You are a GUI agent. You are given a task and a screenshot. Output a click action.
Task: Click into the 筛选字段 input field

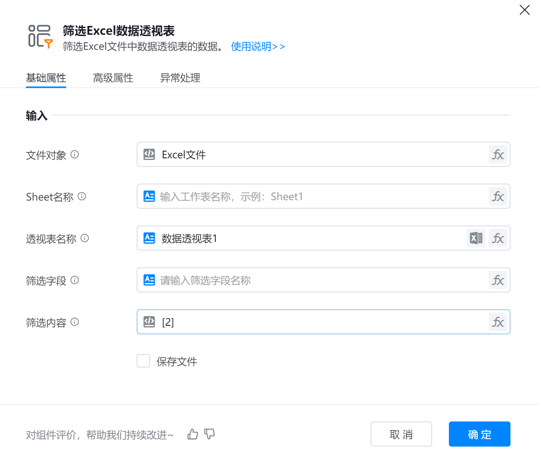click(x=319, y=280)
